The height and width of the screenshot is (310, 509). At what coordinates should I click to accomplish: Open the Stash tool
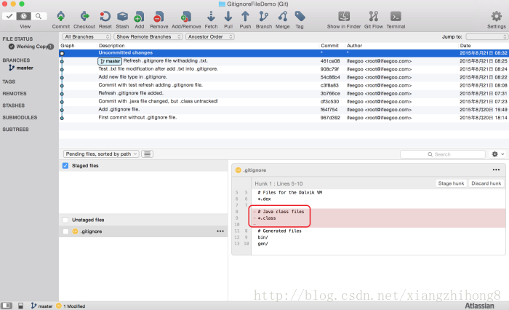(122, 16)
